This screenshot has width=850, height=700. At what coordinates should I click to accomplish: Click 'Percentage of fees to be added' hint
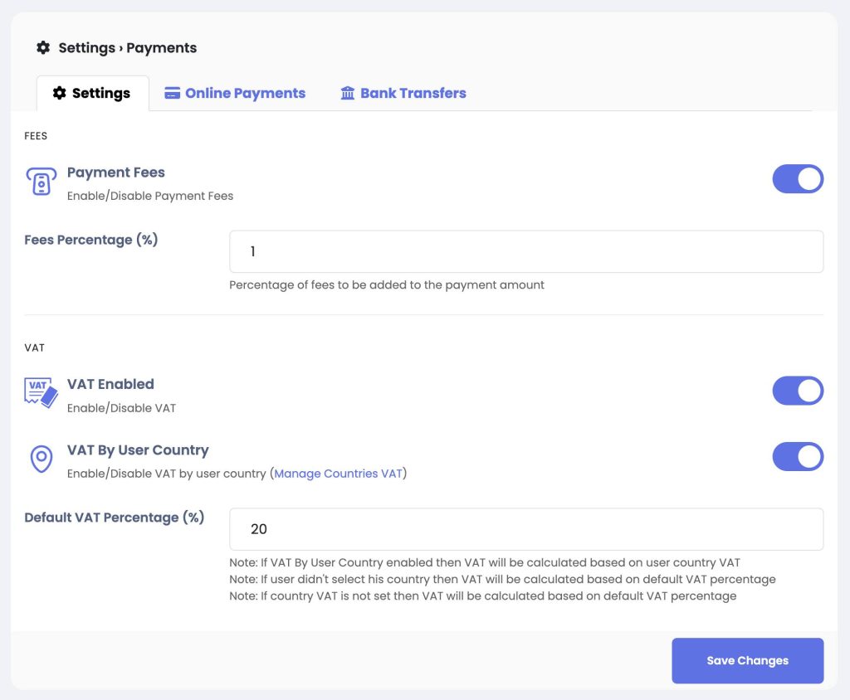(387, 285)
